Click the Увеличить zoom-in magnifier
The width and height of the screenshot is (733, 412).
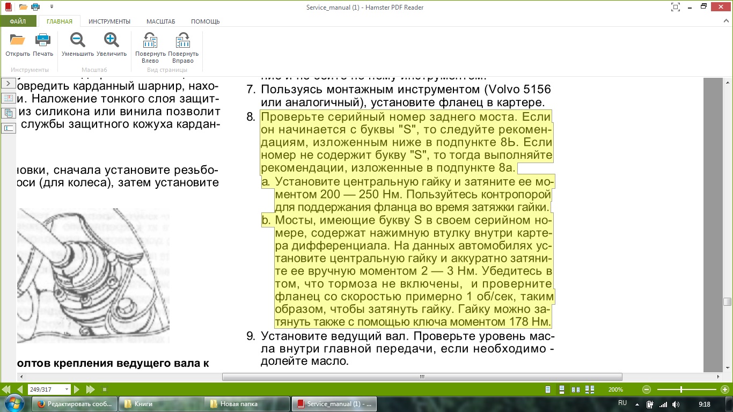(x=112, y=41)
